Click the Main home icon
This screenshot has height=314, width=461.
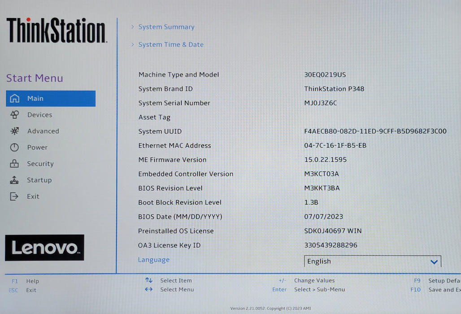14,99
